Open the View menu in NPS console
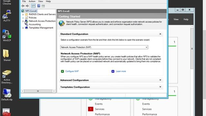The width and height of the screenshot is (206, 116). click(41, 1)
